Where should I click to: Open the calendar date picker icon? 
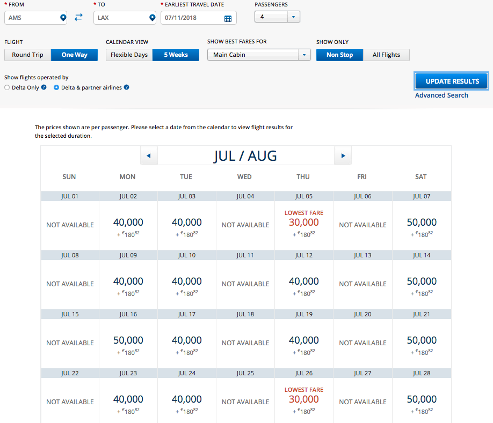[x=228, y=18]
